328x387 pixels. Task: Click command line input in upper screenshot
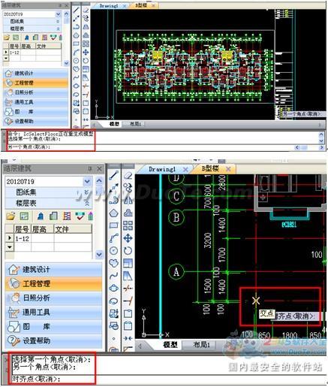pos(150,147)
